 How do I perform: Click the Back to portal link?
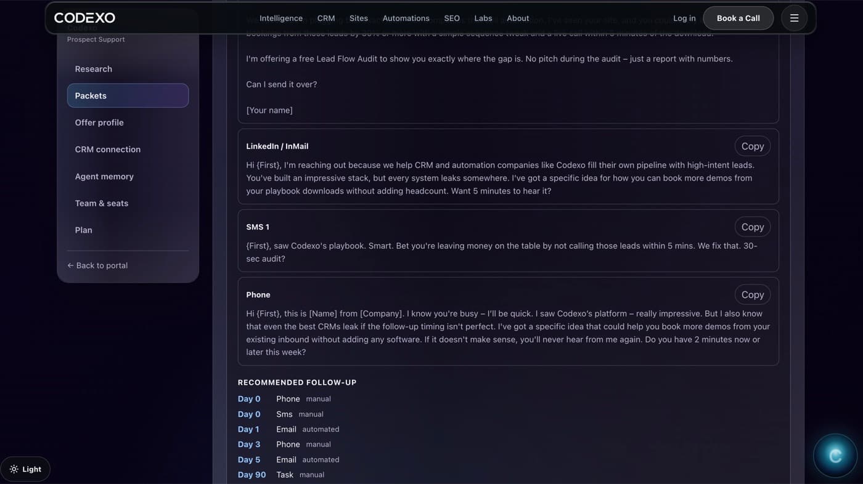click(97, 265)
